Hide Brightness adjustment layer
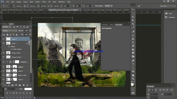This screenshot has width=177, height=99. click(3, 62)
